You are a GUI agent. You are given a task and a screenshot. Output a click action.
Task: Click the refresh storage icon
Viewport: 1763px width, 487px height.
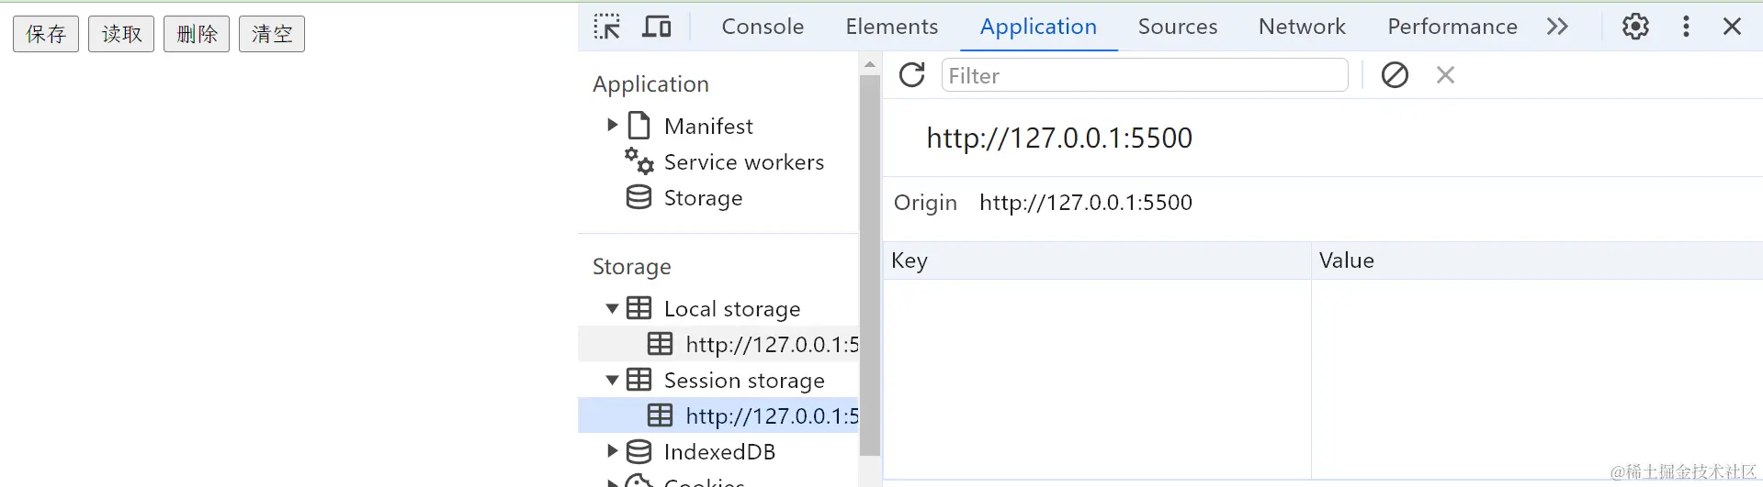(911, 75)
